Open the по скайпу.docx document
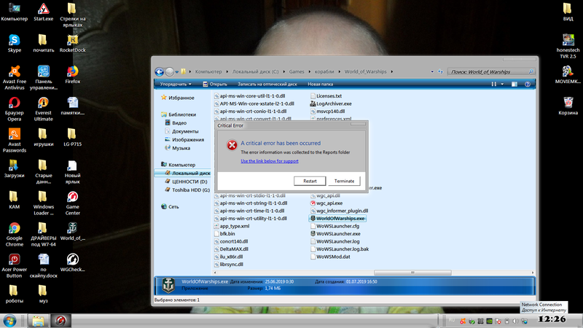The image size is (583, 328). pyautogui.click(x=44, y=266)
